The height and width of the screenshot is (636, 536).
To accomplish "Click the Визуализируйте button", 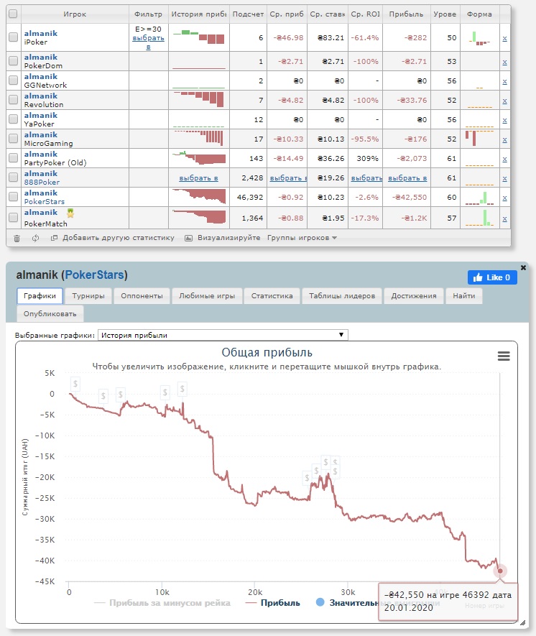I will [x=228, y=238].
